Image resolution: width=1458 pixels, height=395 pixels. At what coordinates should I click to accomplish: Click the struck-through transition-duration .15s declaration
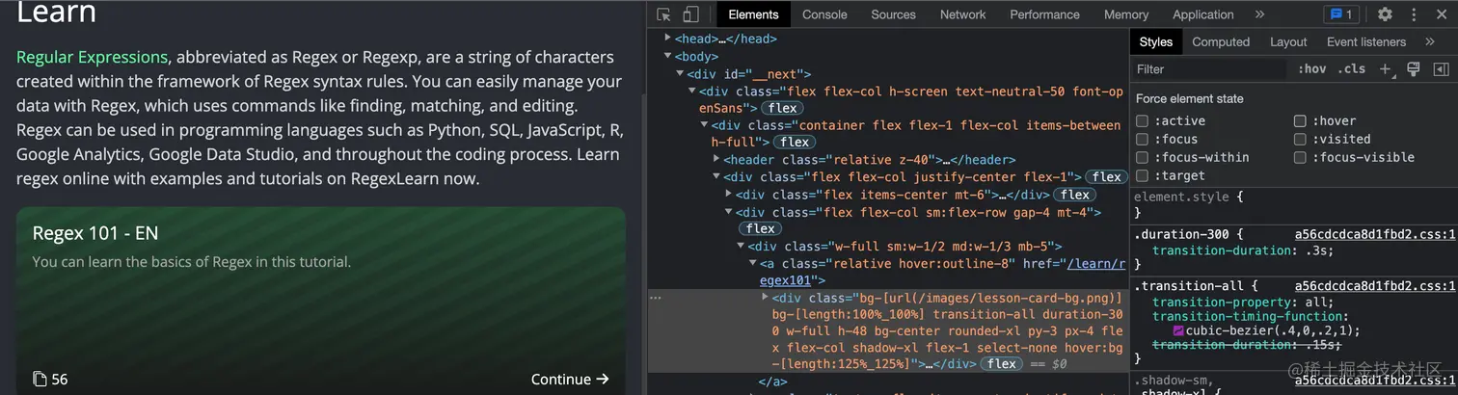tap(1249, 345)
